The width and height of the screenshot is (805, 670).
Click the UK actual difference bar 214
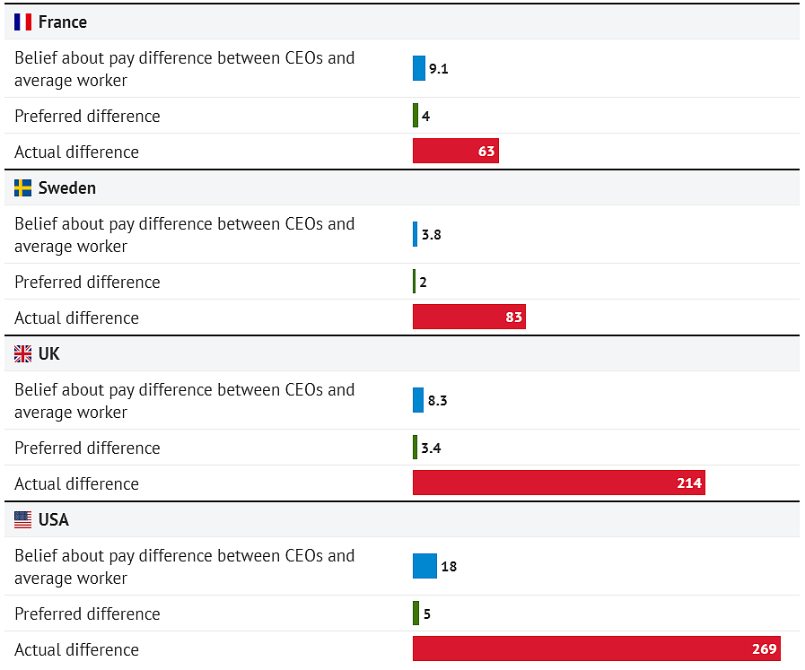pos(558,483)
